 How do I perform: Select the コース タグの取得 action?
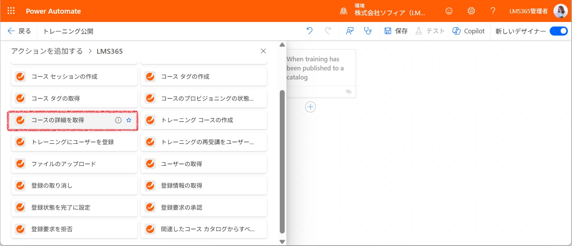coord(74,98)
